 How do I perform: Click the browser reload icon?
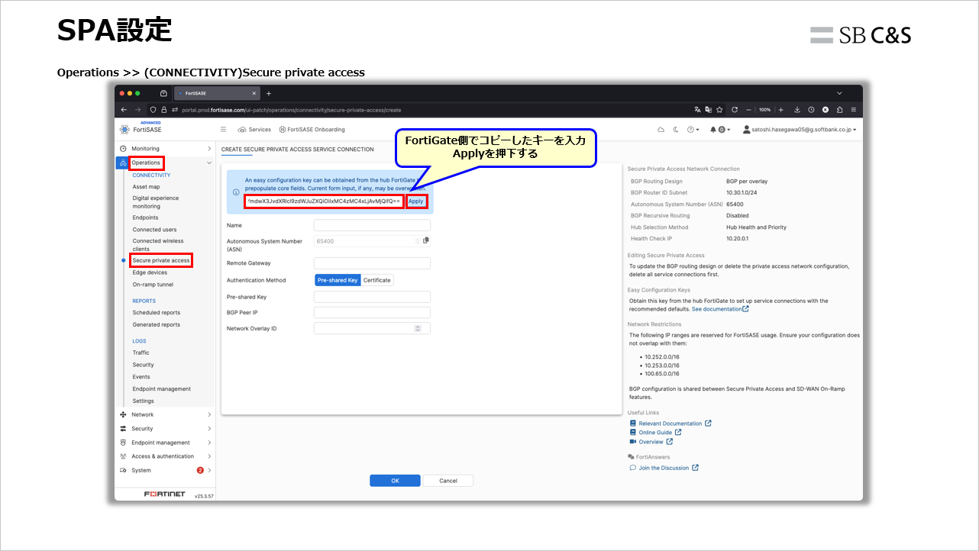tap(735, 110)
